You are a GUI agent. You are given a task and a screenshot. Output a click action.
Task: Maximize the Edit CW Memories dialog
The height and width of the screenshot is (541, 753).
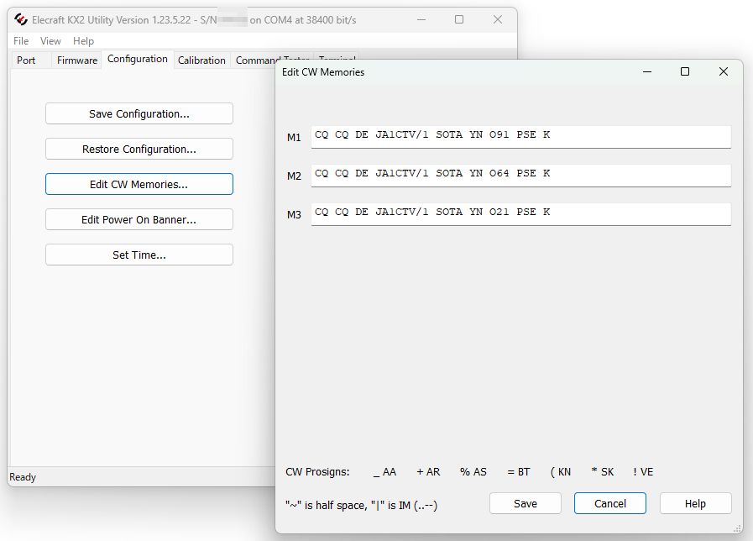(685, 71)
